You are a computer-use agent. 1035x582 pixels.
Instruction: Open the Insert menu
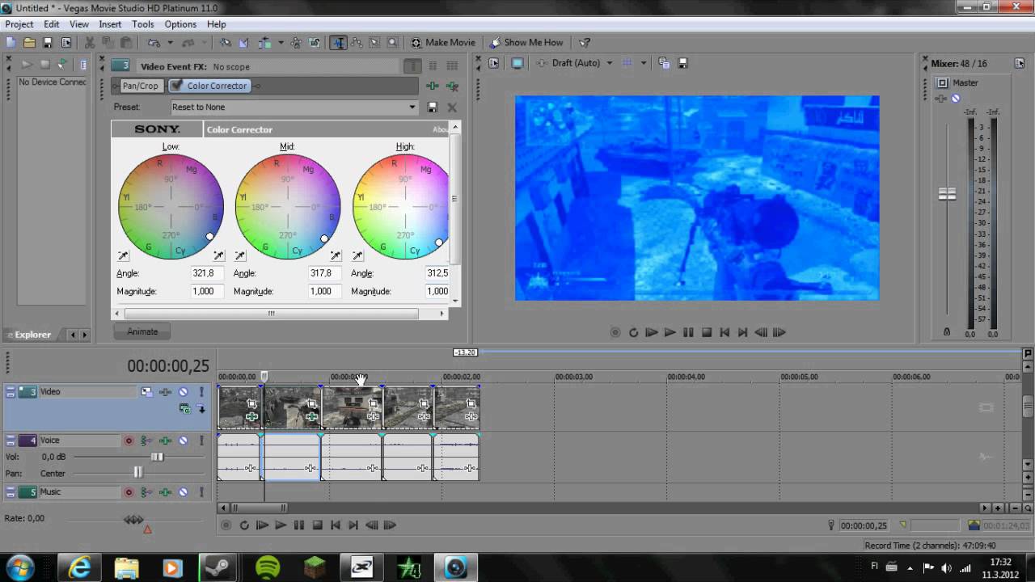[110, 24]
